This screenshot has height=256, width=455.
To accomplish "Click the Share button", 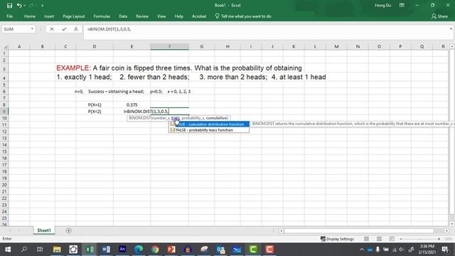I will click(439, 16).
